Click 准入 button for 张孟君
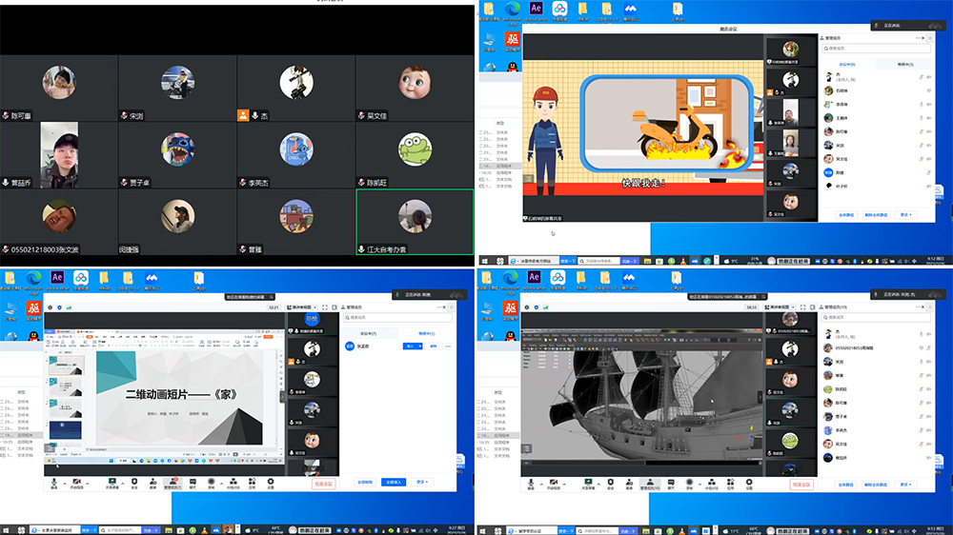The width and height of the screenshot is (953, 535). click(410, 347)
